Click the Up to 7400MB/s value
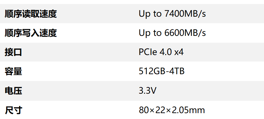 click(x=172, y=14)
